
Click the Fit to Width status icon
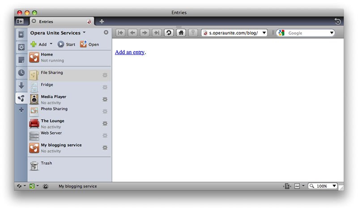287,186
